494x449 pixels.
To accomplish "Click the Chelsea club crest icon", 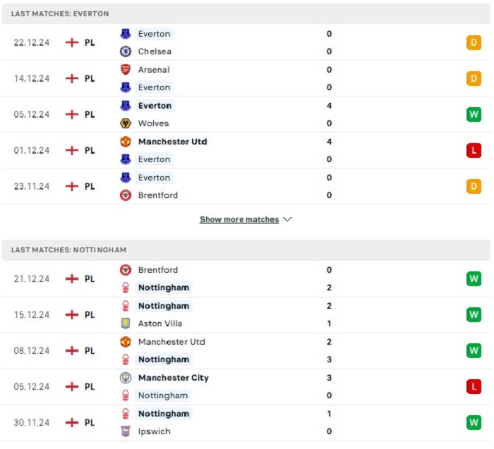I will (x=126, y=51).
